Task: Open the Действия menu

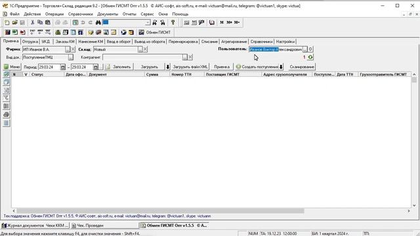Action: click(32, 14)
